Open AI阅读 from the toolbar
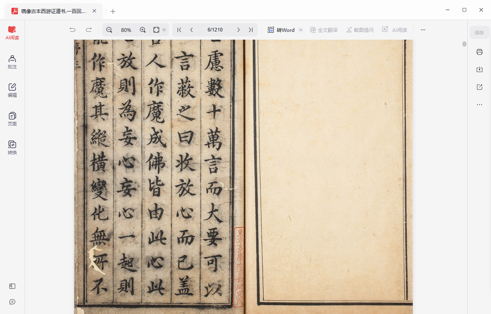Viewport: 491px width, 314px height. tap(394, 30)
